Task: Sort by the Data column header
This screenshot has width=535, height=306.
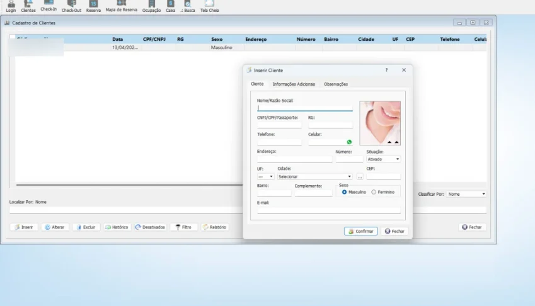Action: point(117,39)
